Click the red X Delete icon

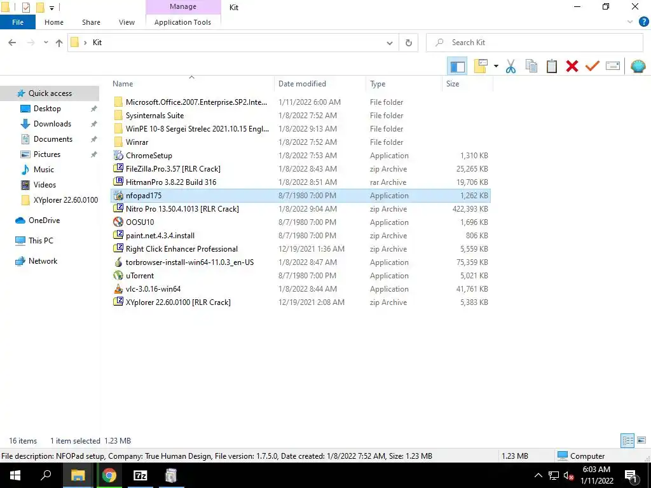(572, 66)
